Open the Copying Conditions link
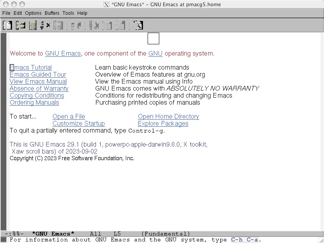The height and width of the screenshot is (243, 324). click(37, 96)
